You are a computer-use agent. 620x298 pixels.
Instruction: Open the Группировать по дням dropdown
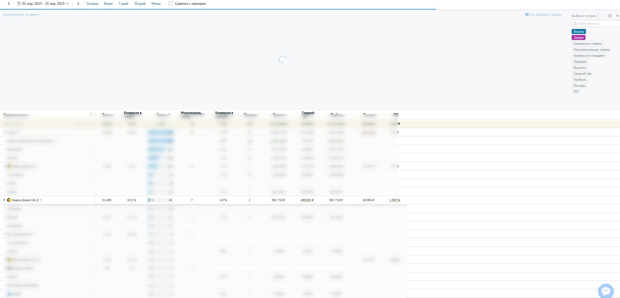22,15
